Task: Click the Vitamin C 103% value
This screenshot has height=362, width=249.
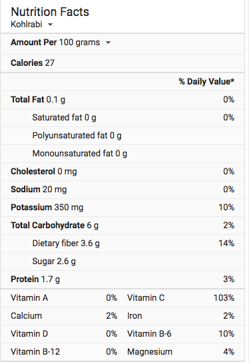Action: pyautogui.click(x=224, y=298)
